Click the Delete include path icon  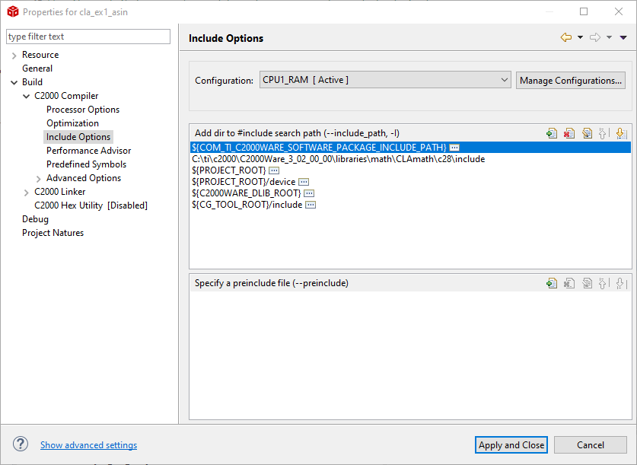coord(569,133)
